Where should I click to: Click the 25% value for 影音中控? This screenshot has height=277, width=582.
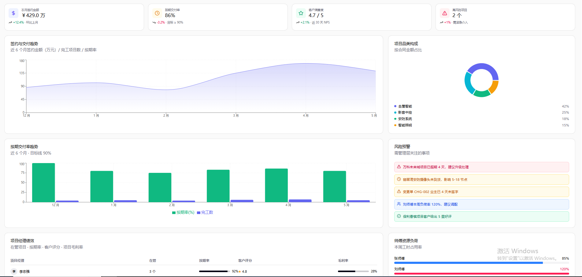[x=565, y=113]
